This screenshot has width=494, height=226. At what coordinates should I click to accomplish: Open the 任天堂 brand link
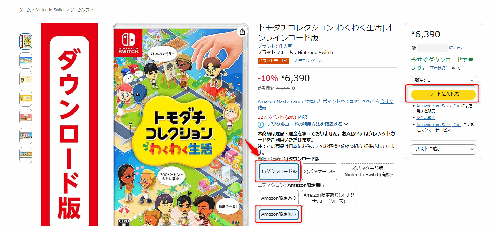click(285, 46)
